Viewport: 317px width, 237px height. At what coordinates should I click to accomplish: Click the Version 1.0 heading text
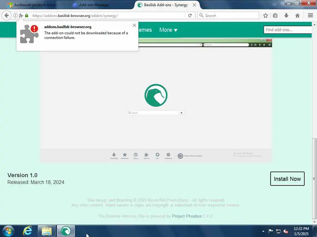(22, 175)
